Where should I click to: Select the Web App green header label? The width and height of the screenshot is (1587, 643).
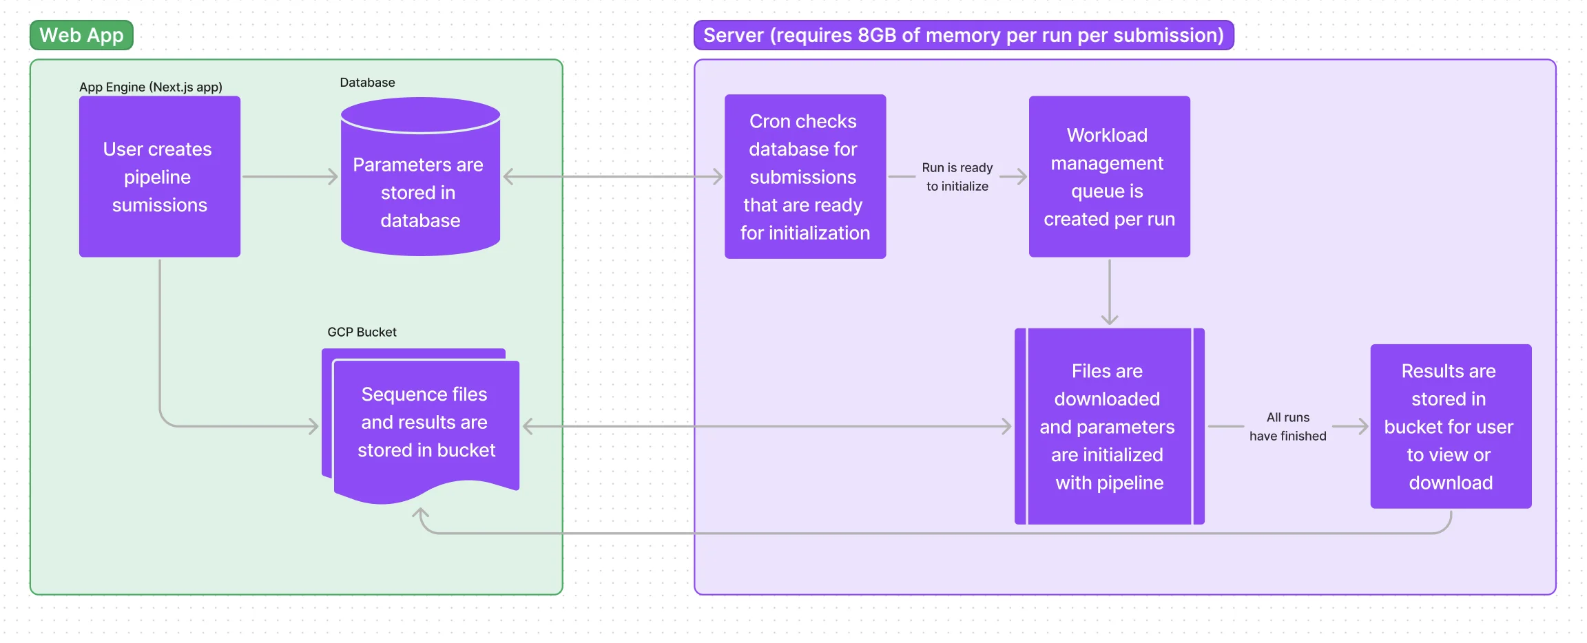pyautogui.click(x=81, y=34)
